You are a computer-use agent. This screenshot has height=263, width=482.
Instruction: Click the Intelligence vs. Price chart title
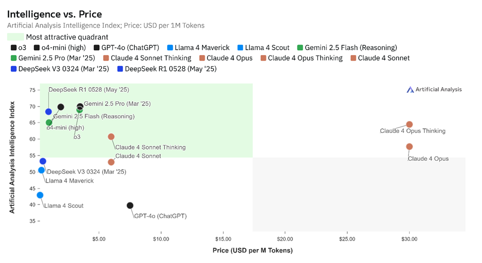55,14
